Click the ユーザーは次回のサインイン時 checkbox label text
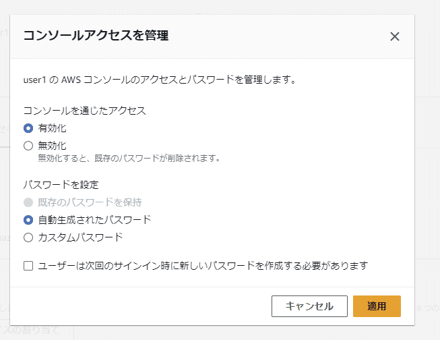The width and height of the screenshot is (440, 340). click(203, 266)
